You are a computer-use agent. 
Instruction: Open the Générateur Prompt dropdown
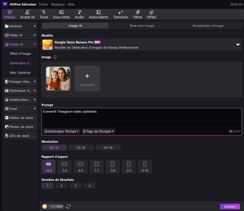(61, 131)
